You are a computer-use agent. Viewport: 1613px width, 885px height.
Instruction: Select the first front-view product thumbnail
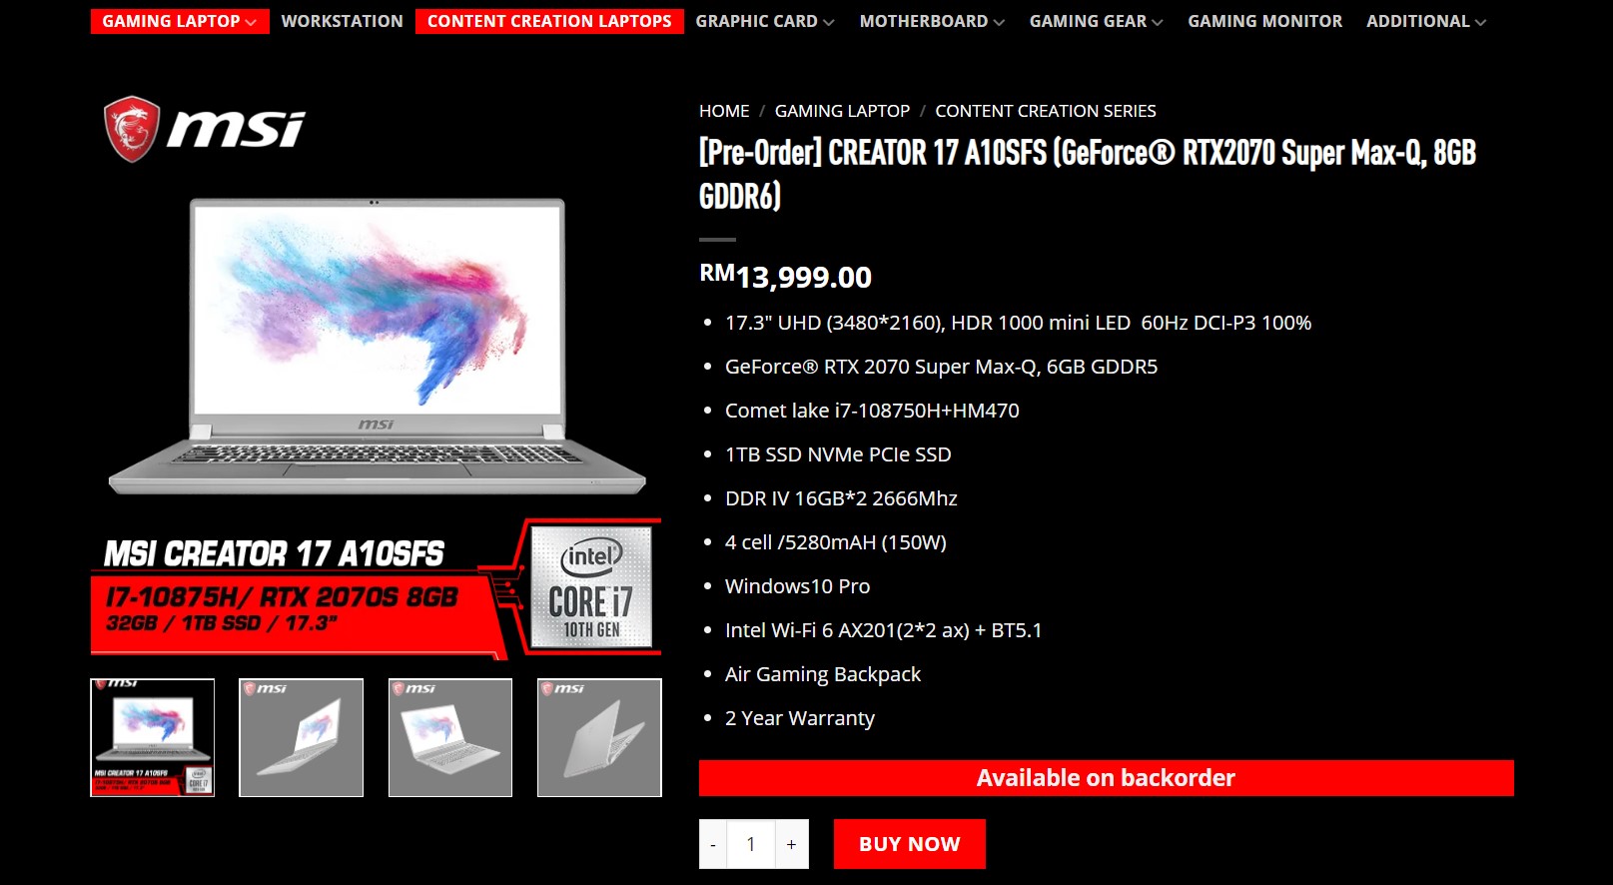pos(153,737)
